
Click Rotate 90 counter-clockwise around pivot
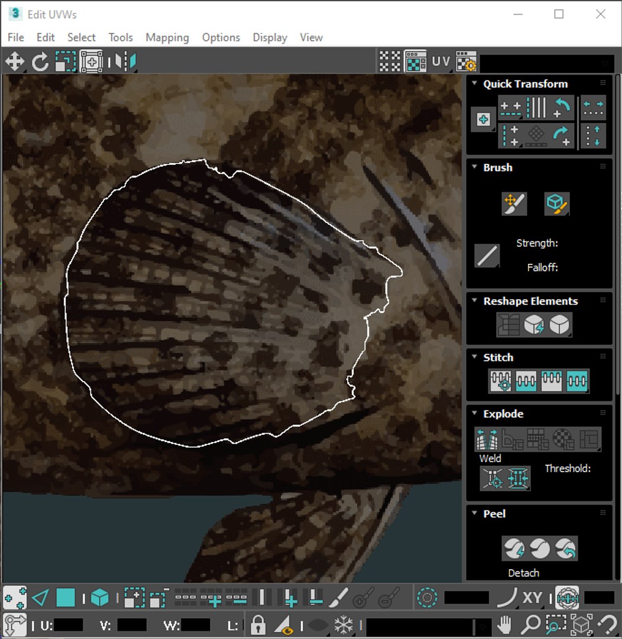[x=561, y=108]
